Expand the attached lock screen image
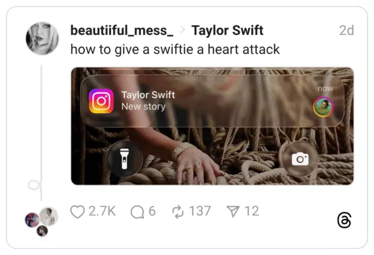 [212, 126]
